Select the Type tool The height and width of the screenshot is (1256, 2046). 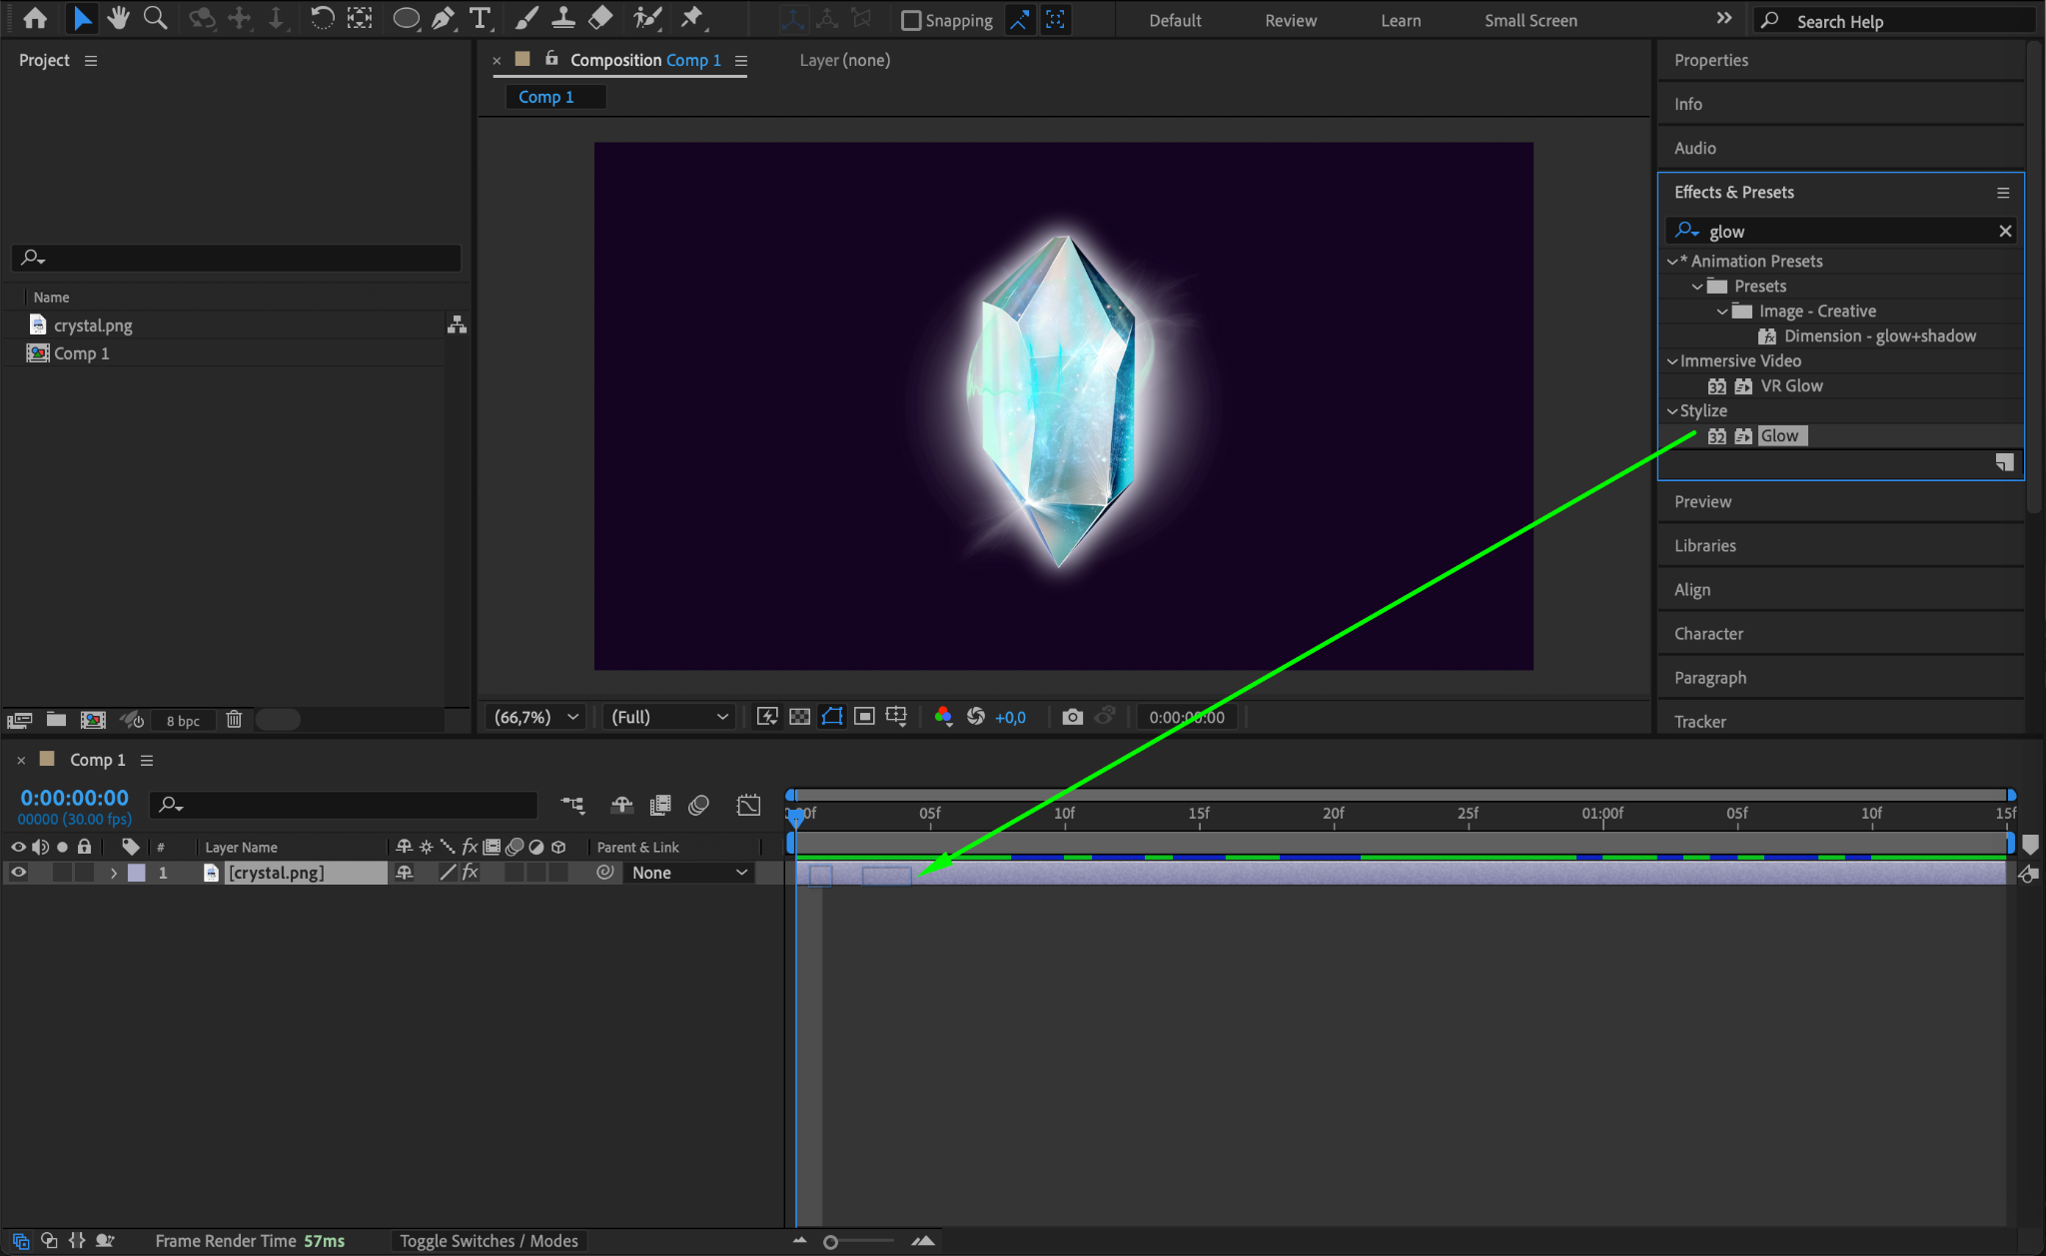coord(481,18)
